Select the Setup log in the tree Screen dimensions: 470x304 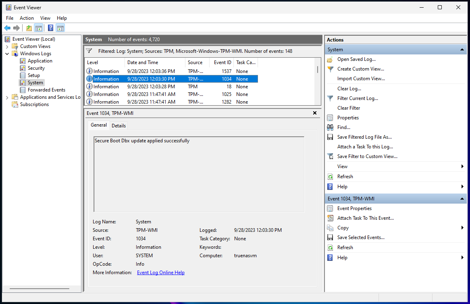coord(33,75)
